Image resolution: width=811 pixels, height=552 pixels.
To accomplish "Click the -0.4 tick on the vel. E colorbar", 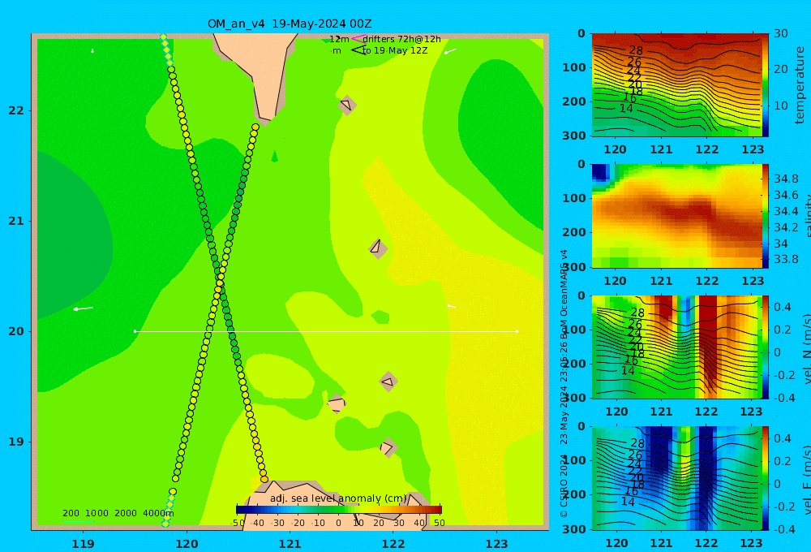I will pyautogui.click(x=783, y=528).
